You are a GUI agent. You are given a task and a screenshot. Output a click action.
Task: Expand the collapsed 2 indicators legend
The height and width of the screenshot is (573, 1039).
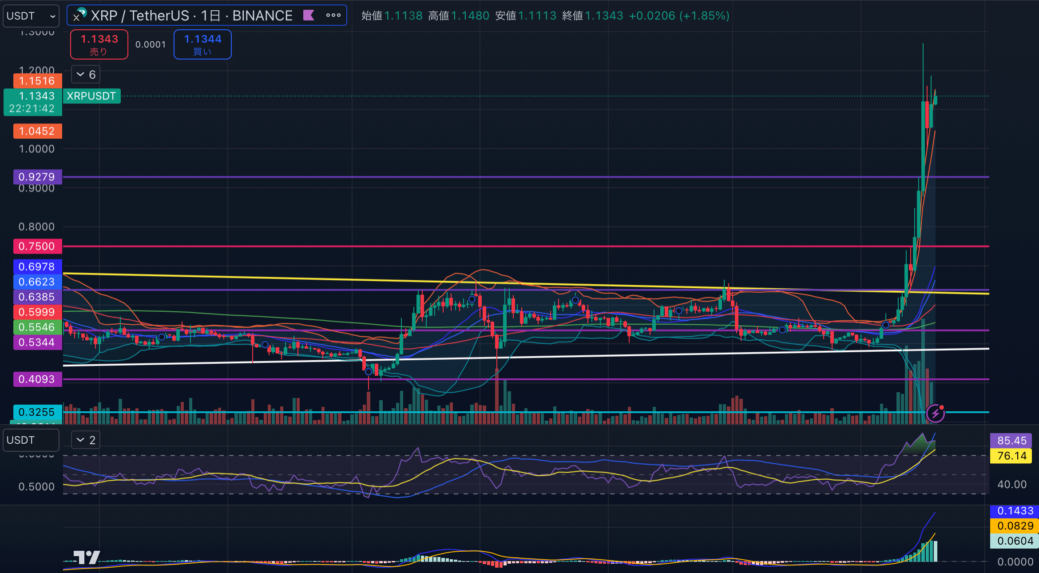(86, 440)
